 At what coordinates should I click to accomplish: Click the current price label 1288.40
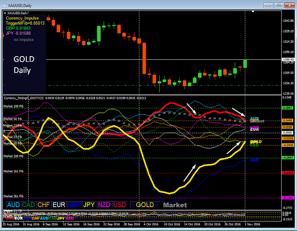point(288,59)
